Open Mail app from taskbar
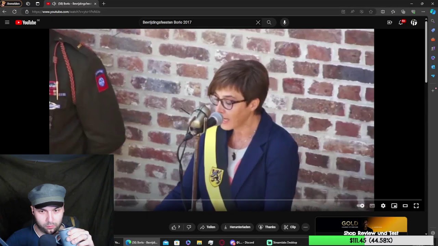 (166, 243)
